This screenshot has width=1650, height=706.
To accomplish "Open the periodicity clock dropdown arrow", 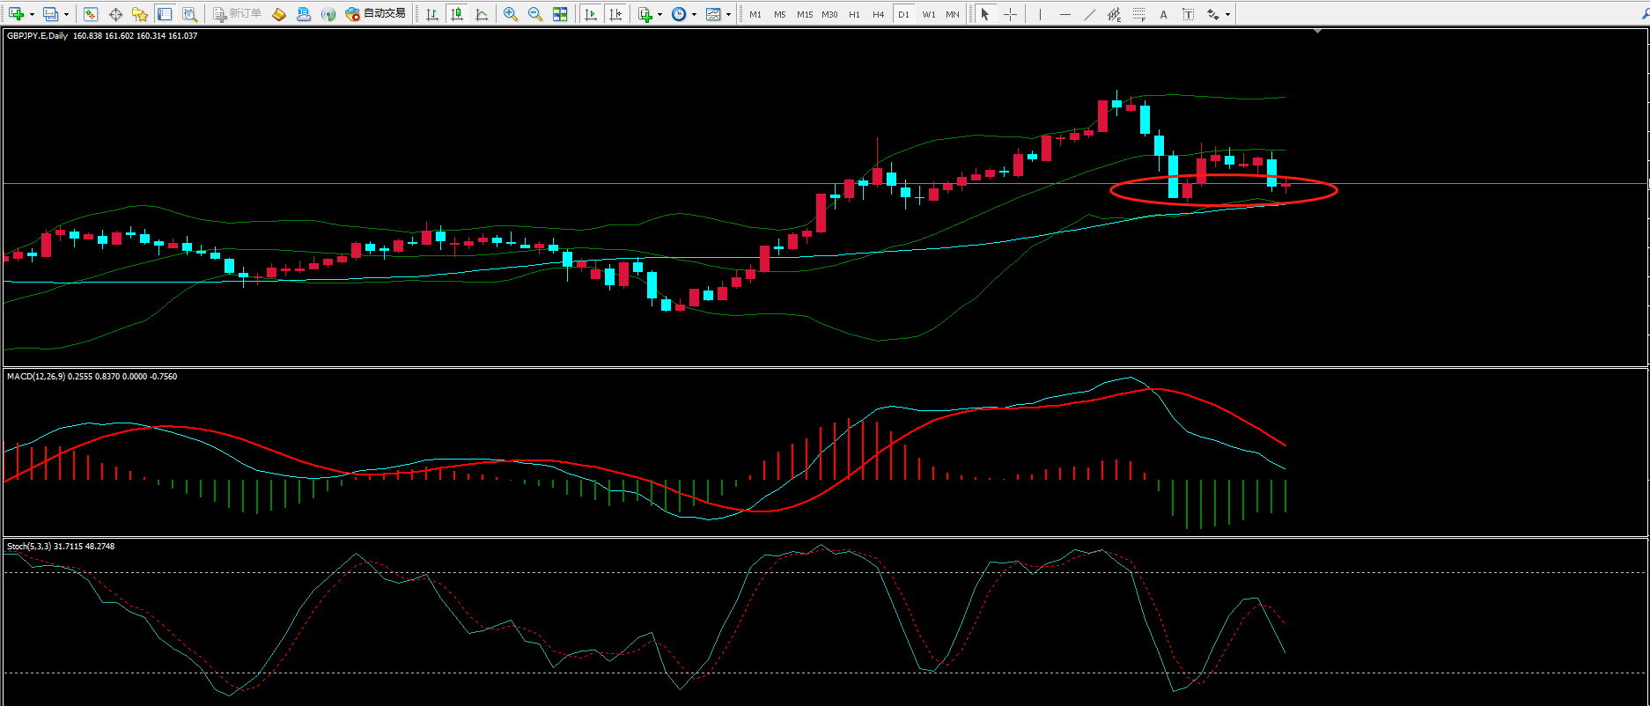I will [694, 14].
